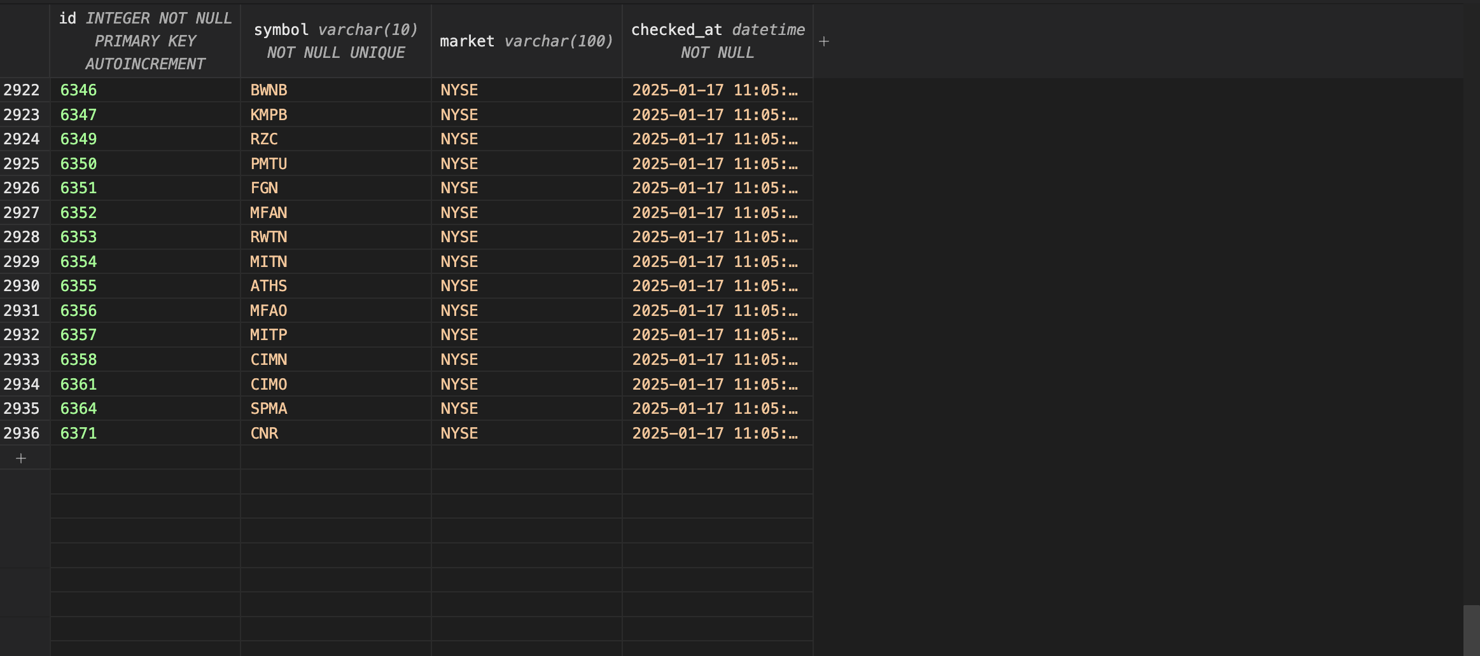Image resolution: width=1480 pixels, height=656 pixels.
Task: Select row number 2933
Action: point(25,360)
